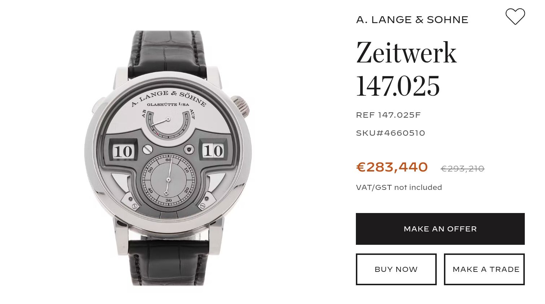
Task: Click the upper black leather strap
Action: (168, 54)
